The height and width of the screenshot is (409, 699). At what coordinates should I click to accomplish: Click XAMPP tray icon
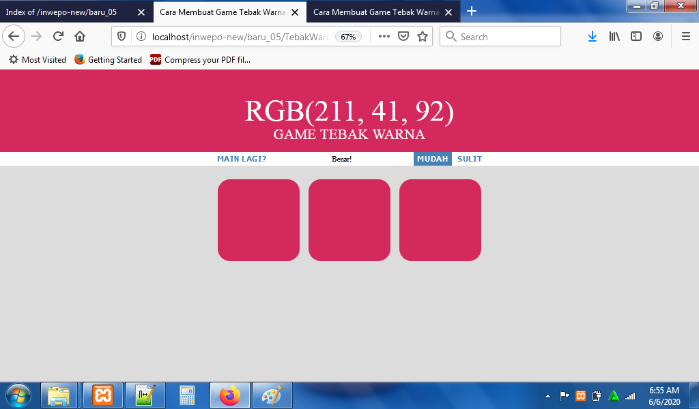click(580, 395)
